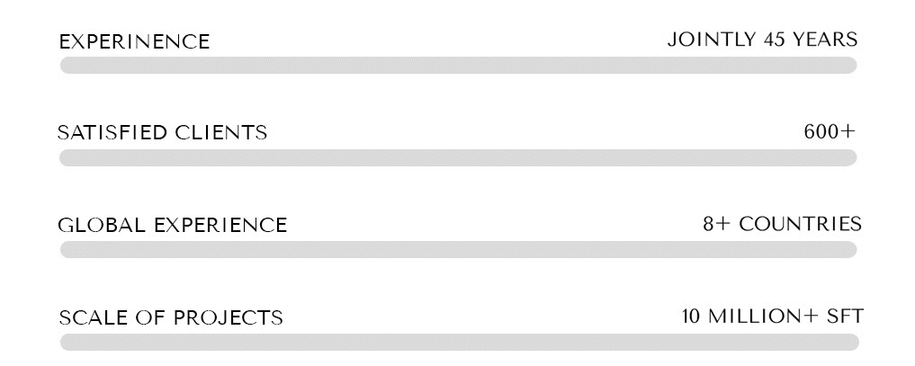Click the Global Experience progress bar
This screenshot has width=915, height=366.
[x=458, y=250]
